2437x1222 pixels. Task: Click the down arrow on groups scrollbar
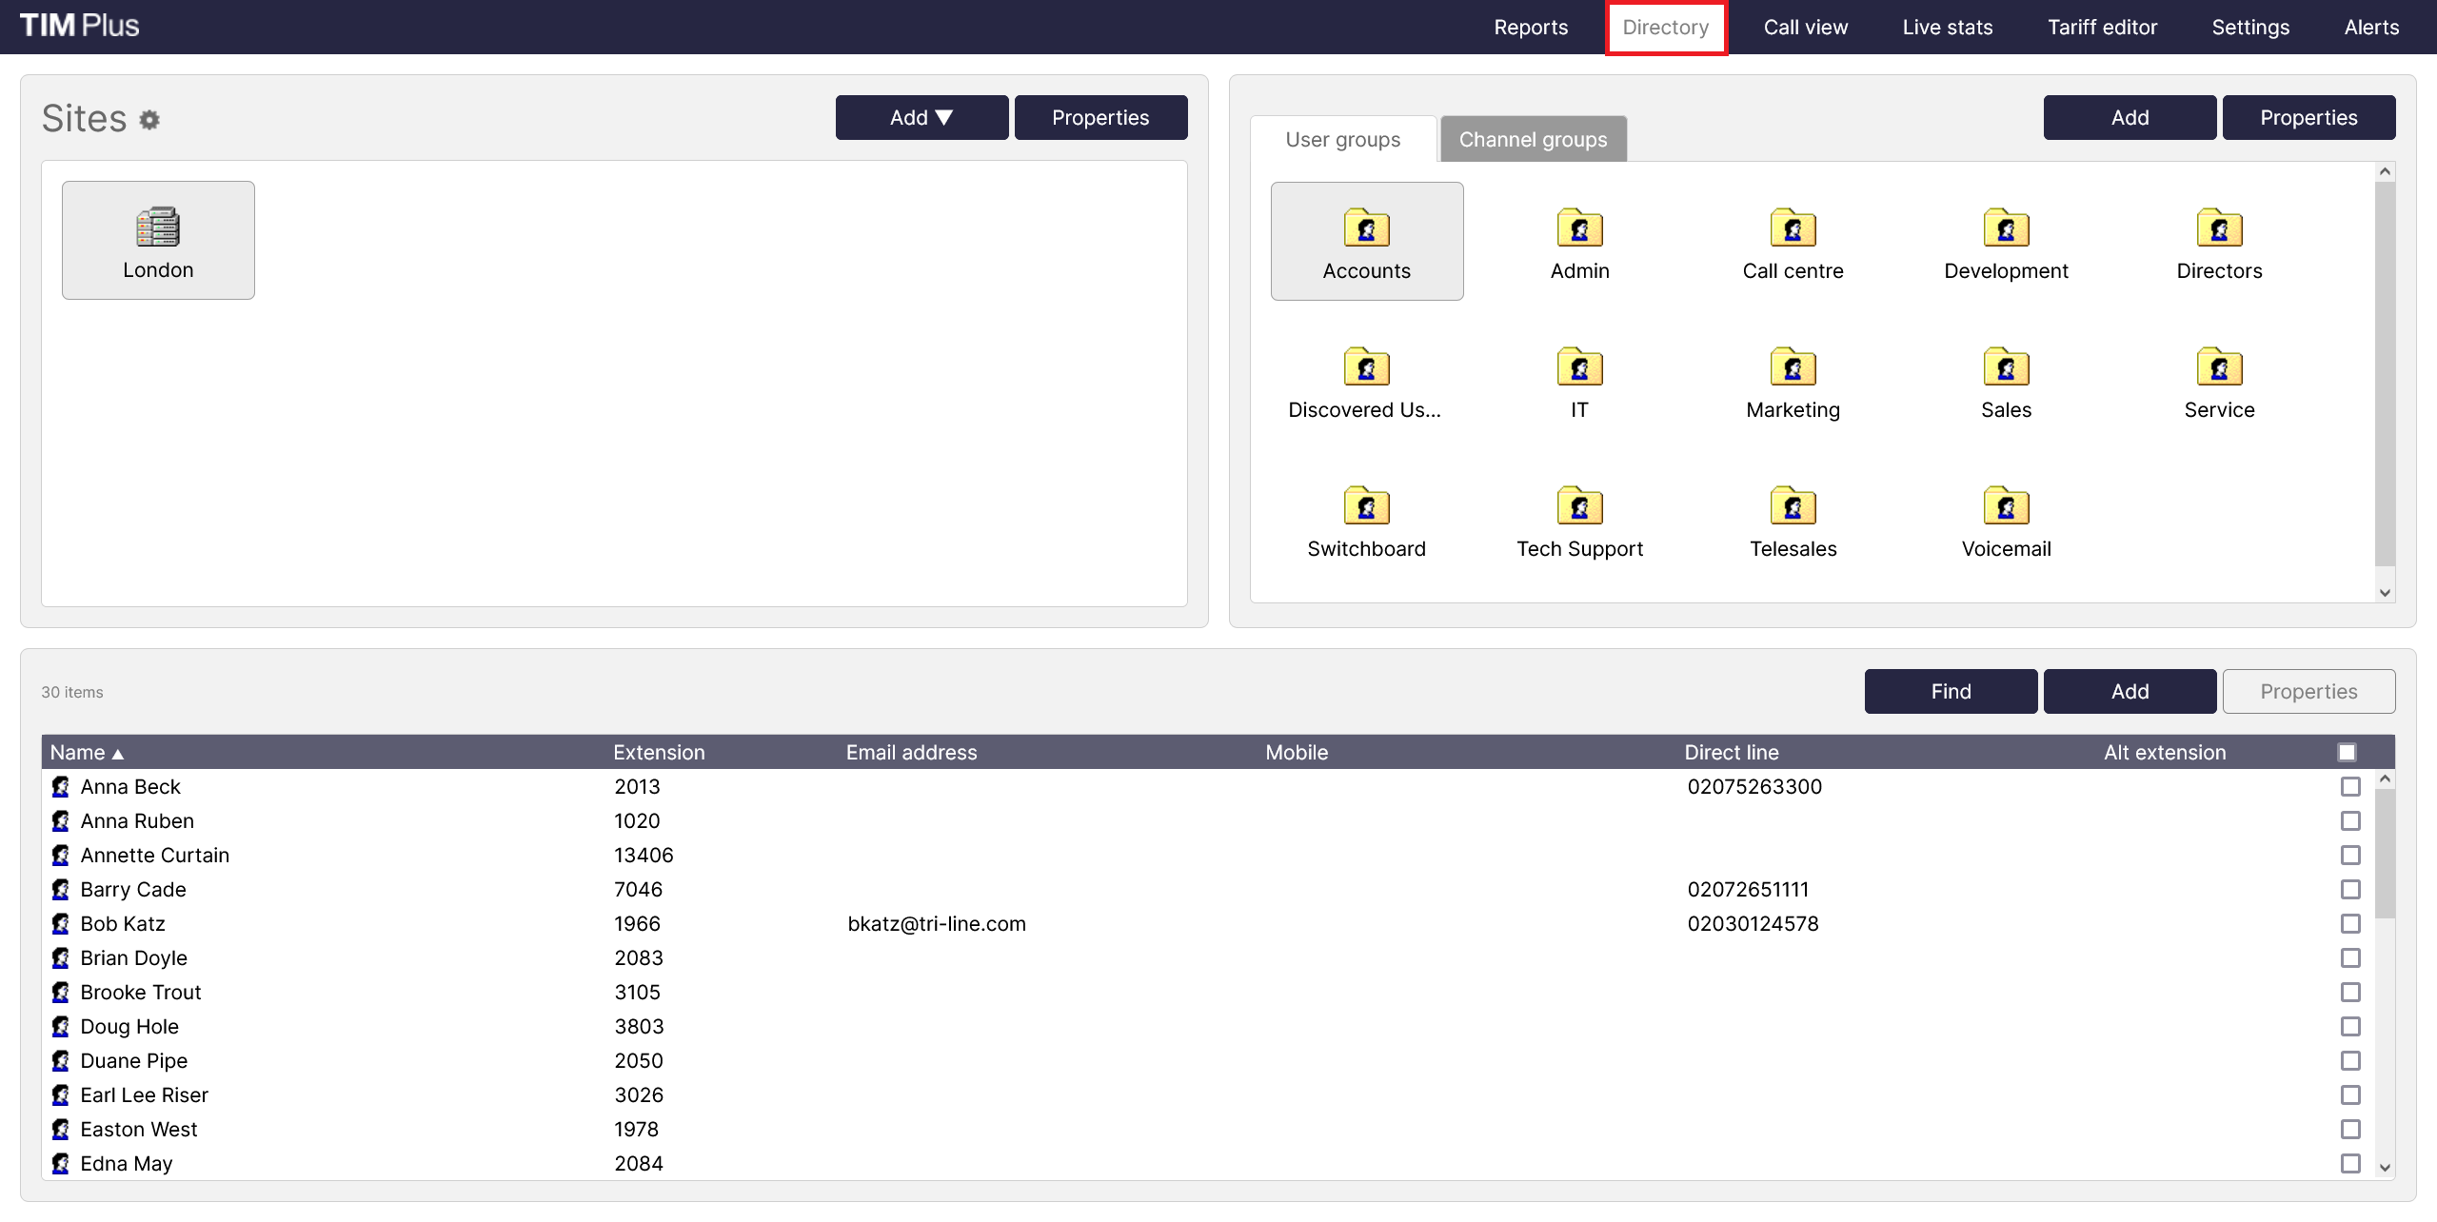pos(2384,592)
